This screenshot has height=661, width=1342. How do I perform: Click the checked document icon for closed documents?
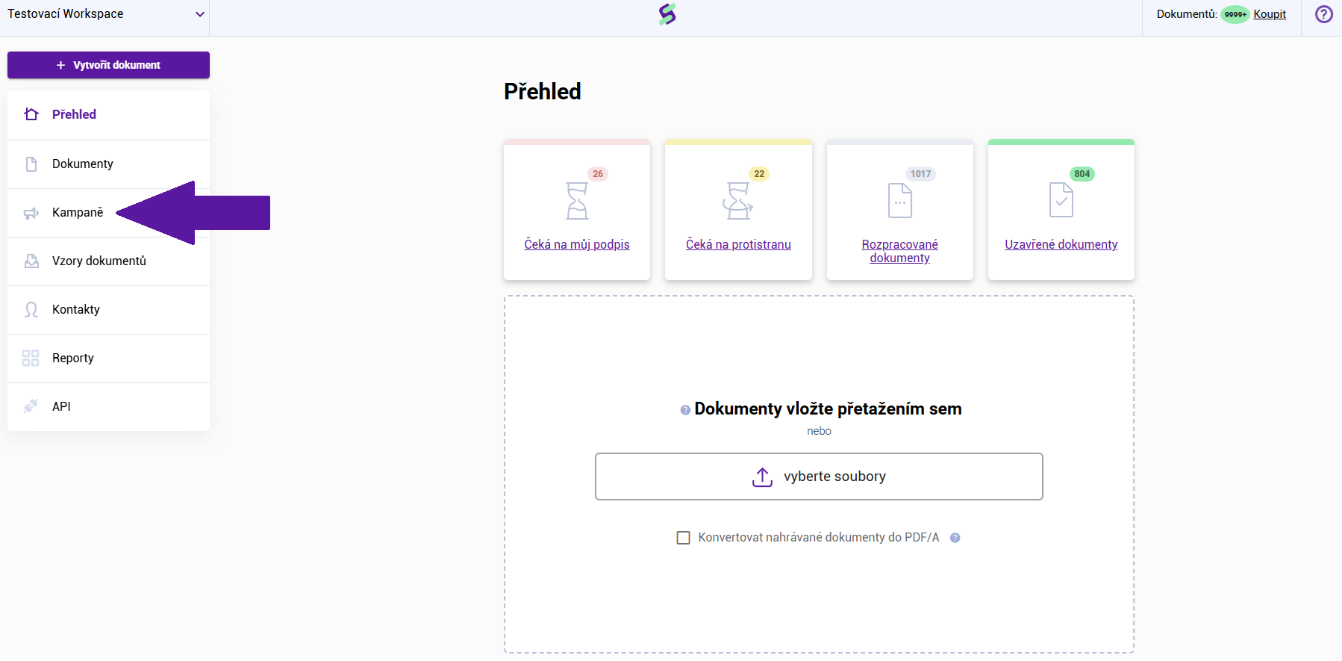point(1061,200)
